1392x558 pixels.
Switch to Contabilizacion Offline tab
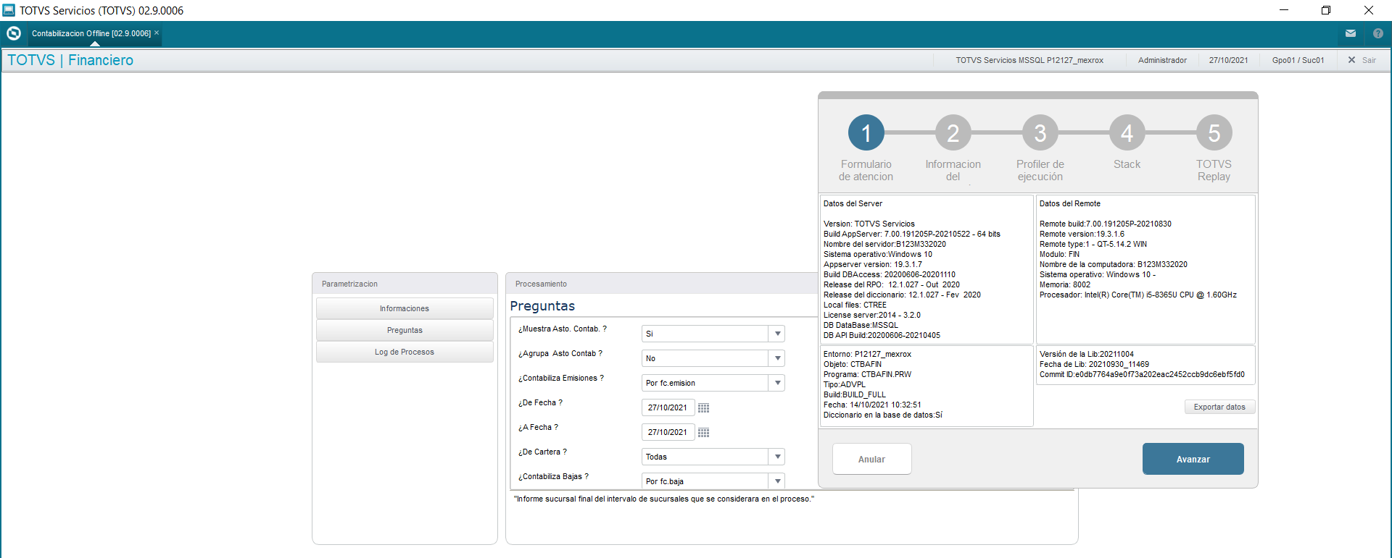point(91,33)
